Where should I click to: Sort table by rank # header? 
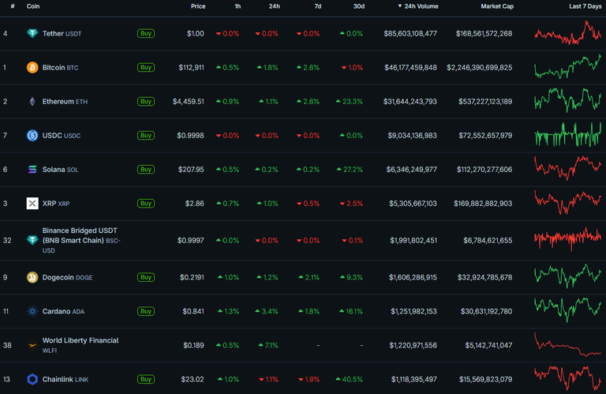pyautogui.click(x=13, y=6)
